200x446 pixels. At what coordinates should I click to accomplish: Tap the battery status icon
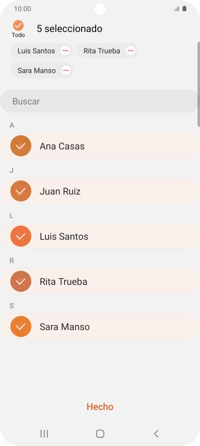pyautogui.click(x=185, y=9)
